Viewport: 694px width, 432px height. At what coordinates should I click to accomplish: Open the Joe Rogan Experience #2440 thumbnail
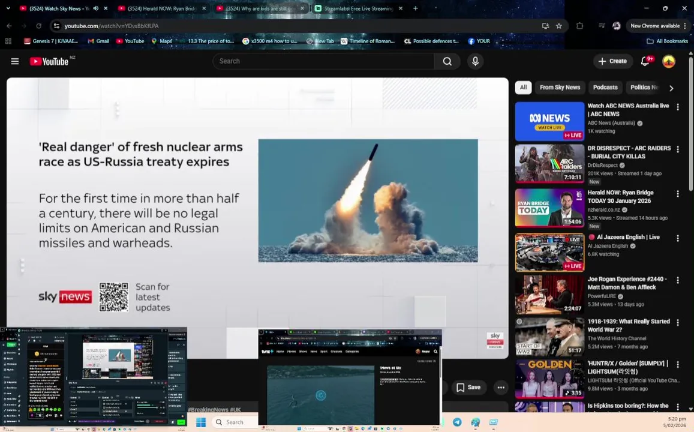click(x=549, y=295)
